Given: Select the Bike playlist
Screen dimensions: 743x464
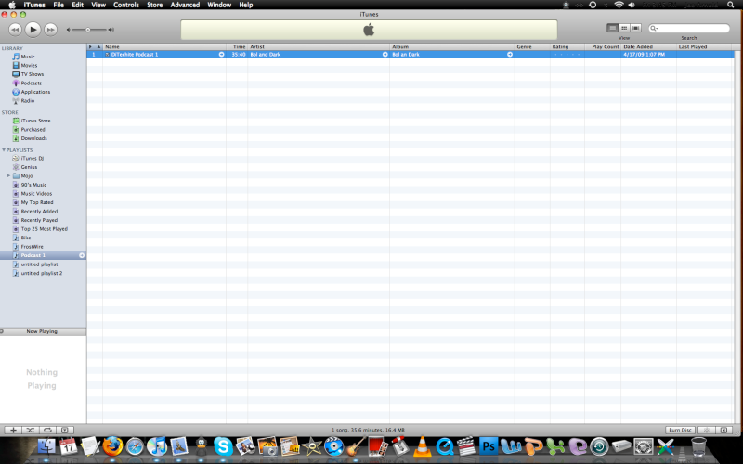Looking at the screenshot, I should click(26, 238).
